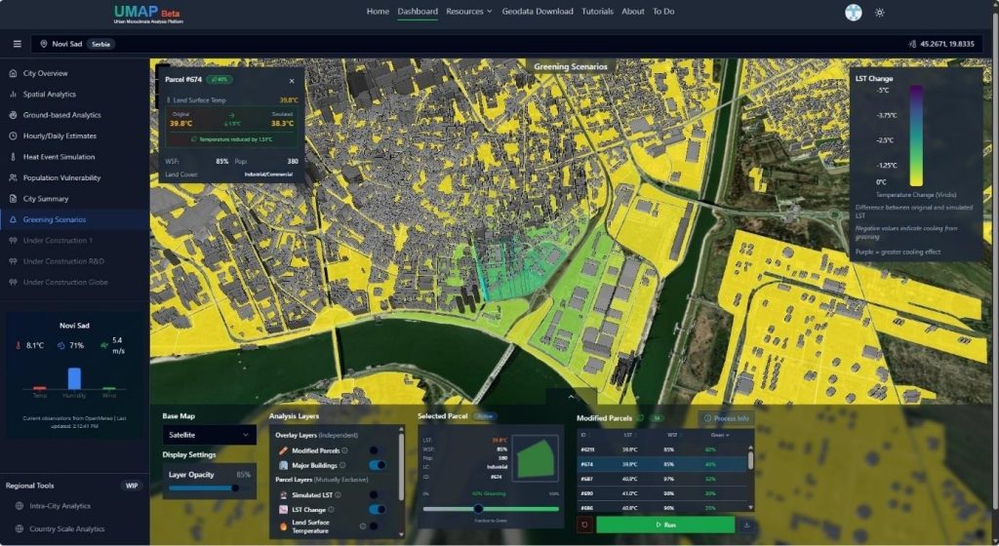The width and height of the screenshot is (999, 546).
Task: Click the green parcel shape thumbnail
Action: (x=536, y=457)
